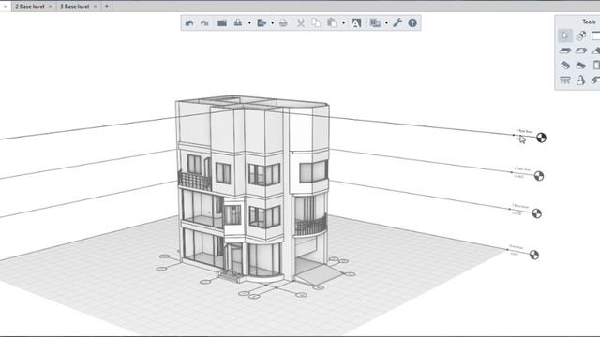The image size is (600, 337).
Task: Select the stamp-shaped tool in Tools panel
Action: (581, 80)
